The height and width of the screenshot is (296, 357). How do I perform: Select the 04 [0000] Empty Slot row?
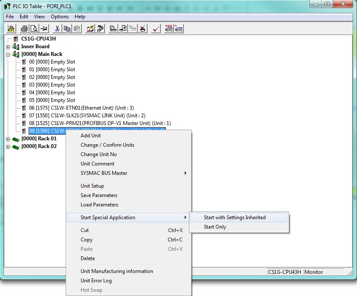click(x=52, y=93)
